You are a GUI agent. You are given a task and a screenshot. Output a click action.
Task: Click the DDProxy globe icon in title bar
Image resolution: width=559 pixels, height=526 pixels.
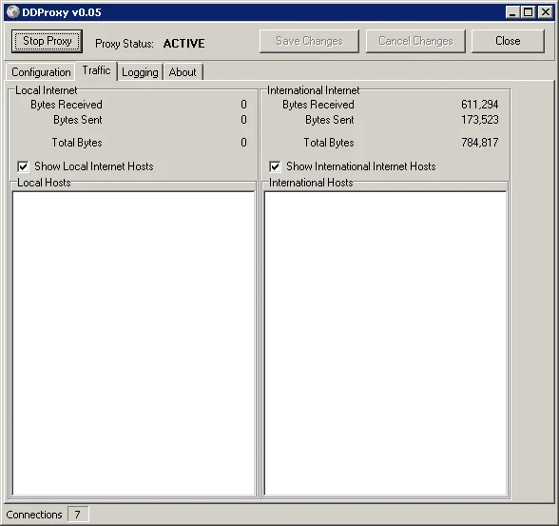(13, 12)
